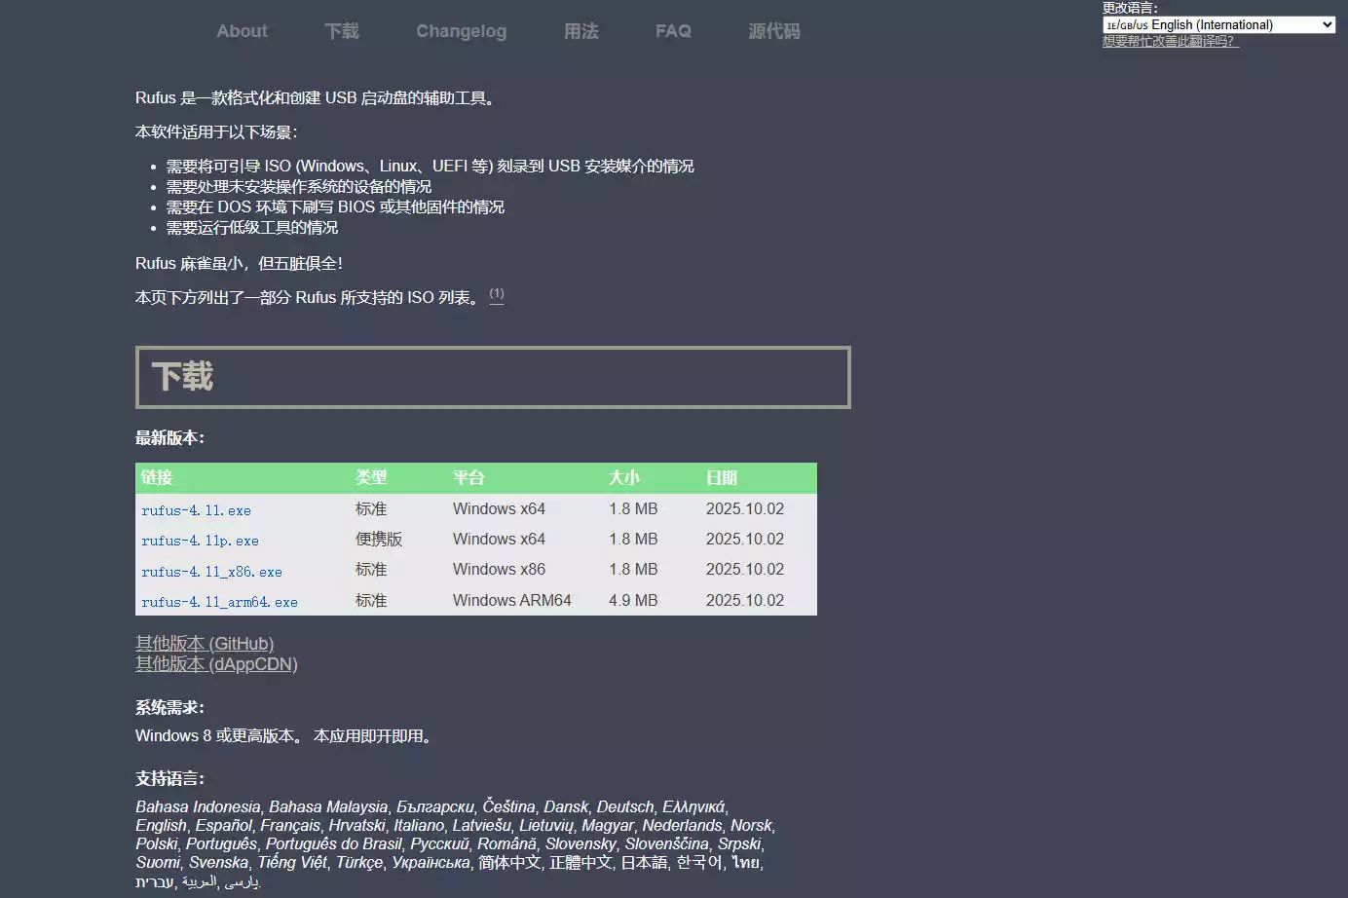Click the 想要帮忙改善此翻译吗? link
Screen dimensions: 1348x898
tap(1170, 41)
